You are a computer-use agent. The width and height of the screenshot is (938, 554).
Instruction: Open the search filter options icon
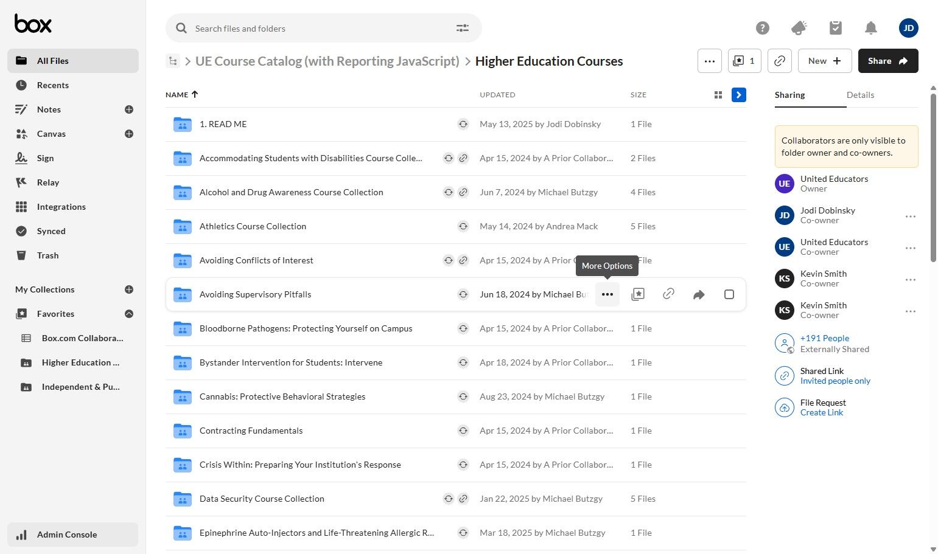(463, 28)
